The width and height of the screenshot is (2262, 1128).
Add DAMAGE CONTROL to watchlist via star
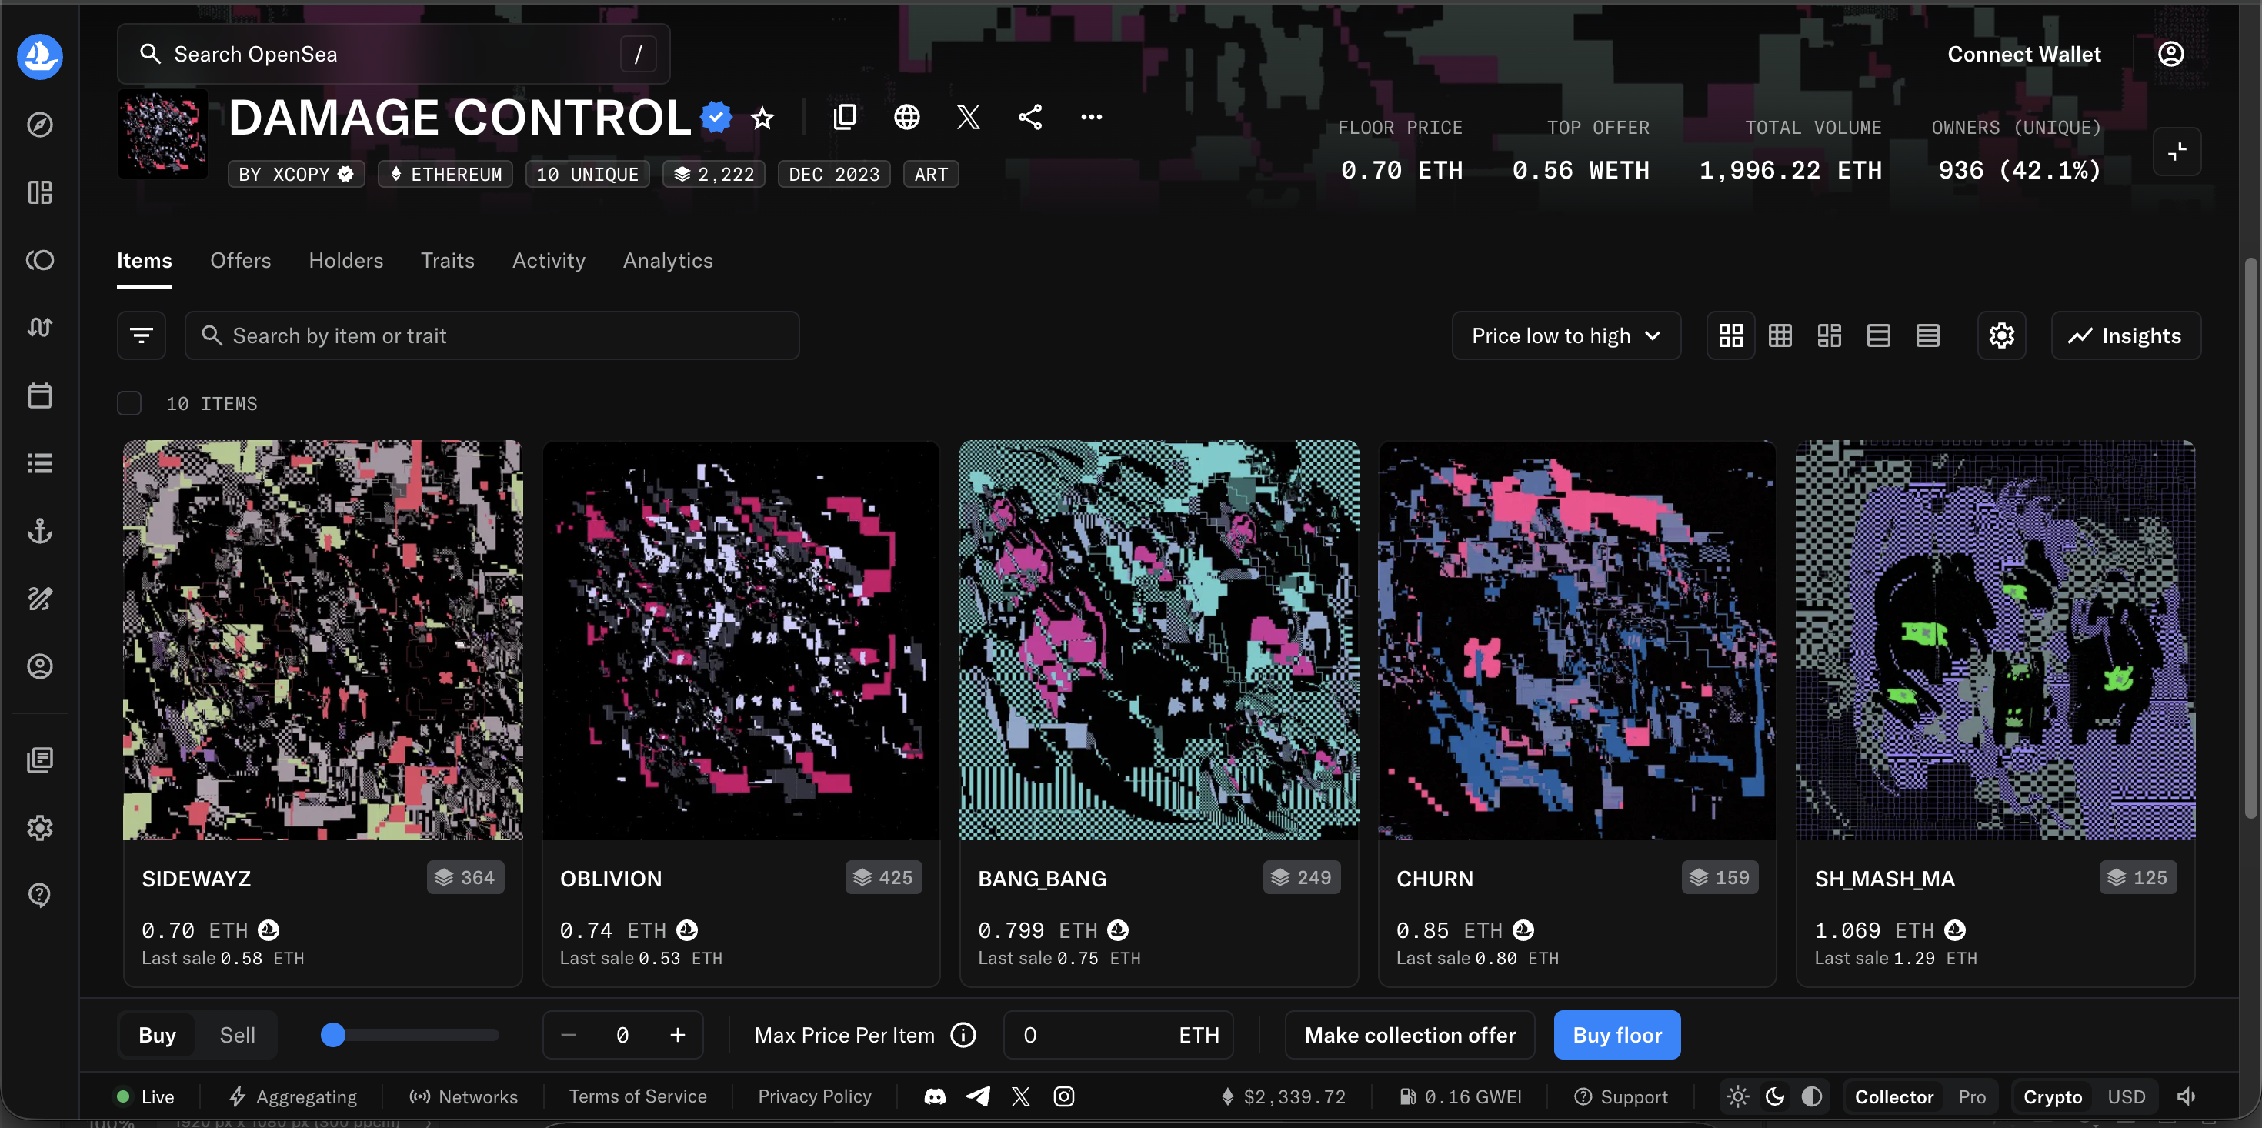tap(762, 117)
